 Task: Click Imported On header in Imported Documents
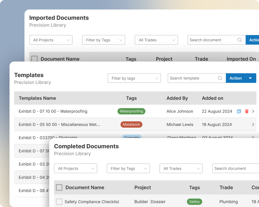[x=241, y=59]
